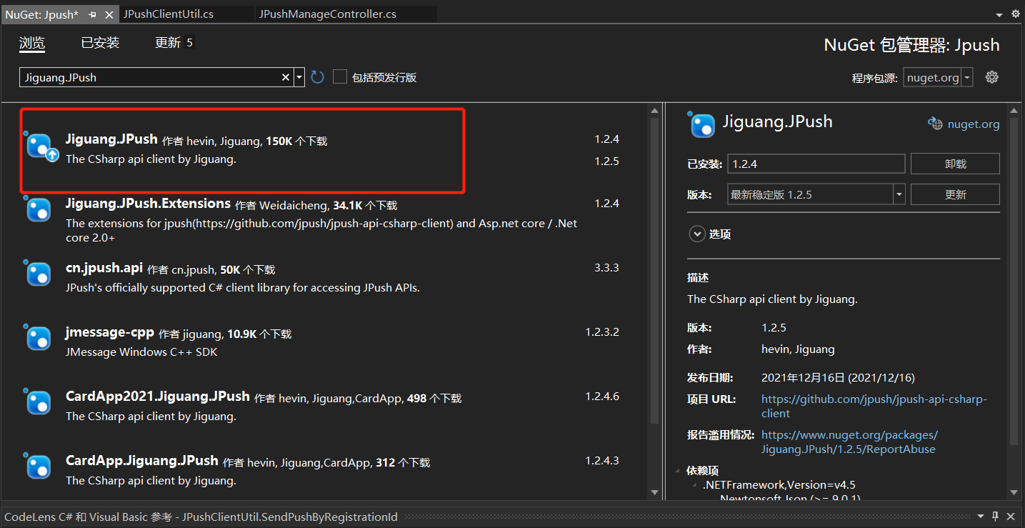This screenshot has width=1025, height=528.
Task: Click the refresh icon next to search box
Action: point(318,77)
